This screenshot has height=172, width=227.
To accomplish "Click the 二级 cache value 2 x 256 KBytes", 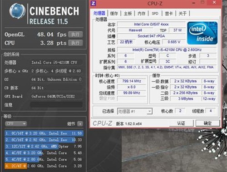I will coord(185,93).
